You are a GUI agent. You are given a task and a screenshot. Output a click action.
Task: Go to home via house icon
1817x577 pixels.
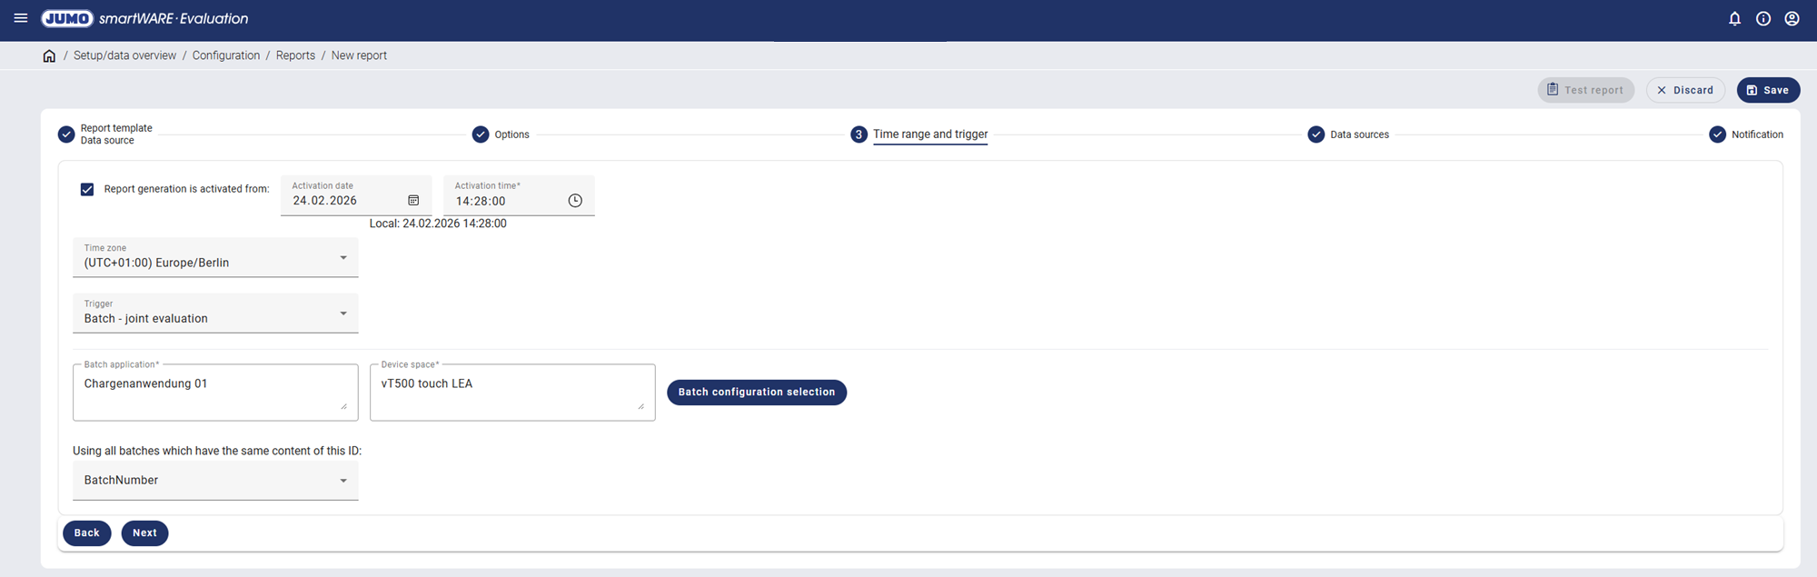tap(49, 55)
